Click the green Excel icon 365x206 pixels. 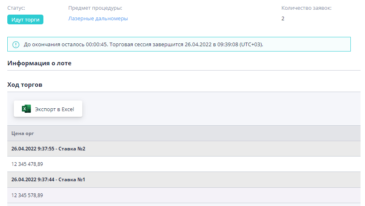click(26, 109)
